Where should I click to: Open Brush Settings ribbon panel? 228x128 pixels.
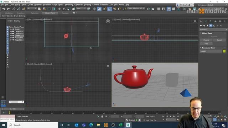(x=20, y=16)
